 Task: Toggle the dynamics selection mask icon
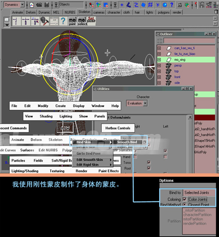coord(157,5)
